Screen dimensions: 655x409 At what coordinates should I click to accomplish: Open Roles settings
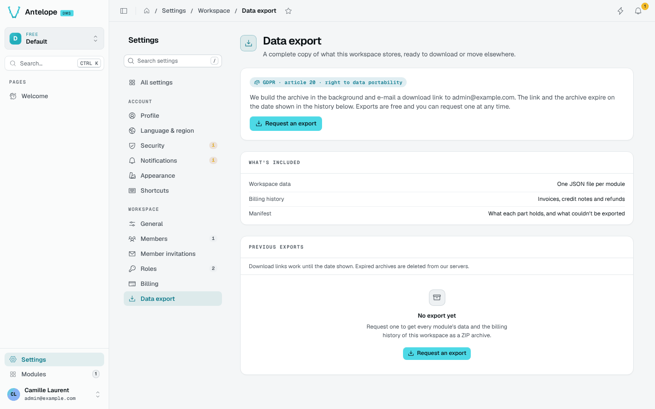pyautogui.click(x=173, y=269)
